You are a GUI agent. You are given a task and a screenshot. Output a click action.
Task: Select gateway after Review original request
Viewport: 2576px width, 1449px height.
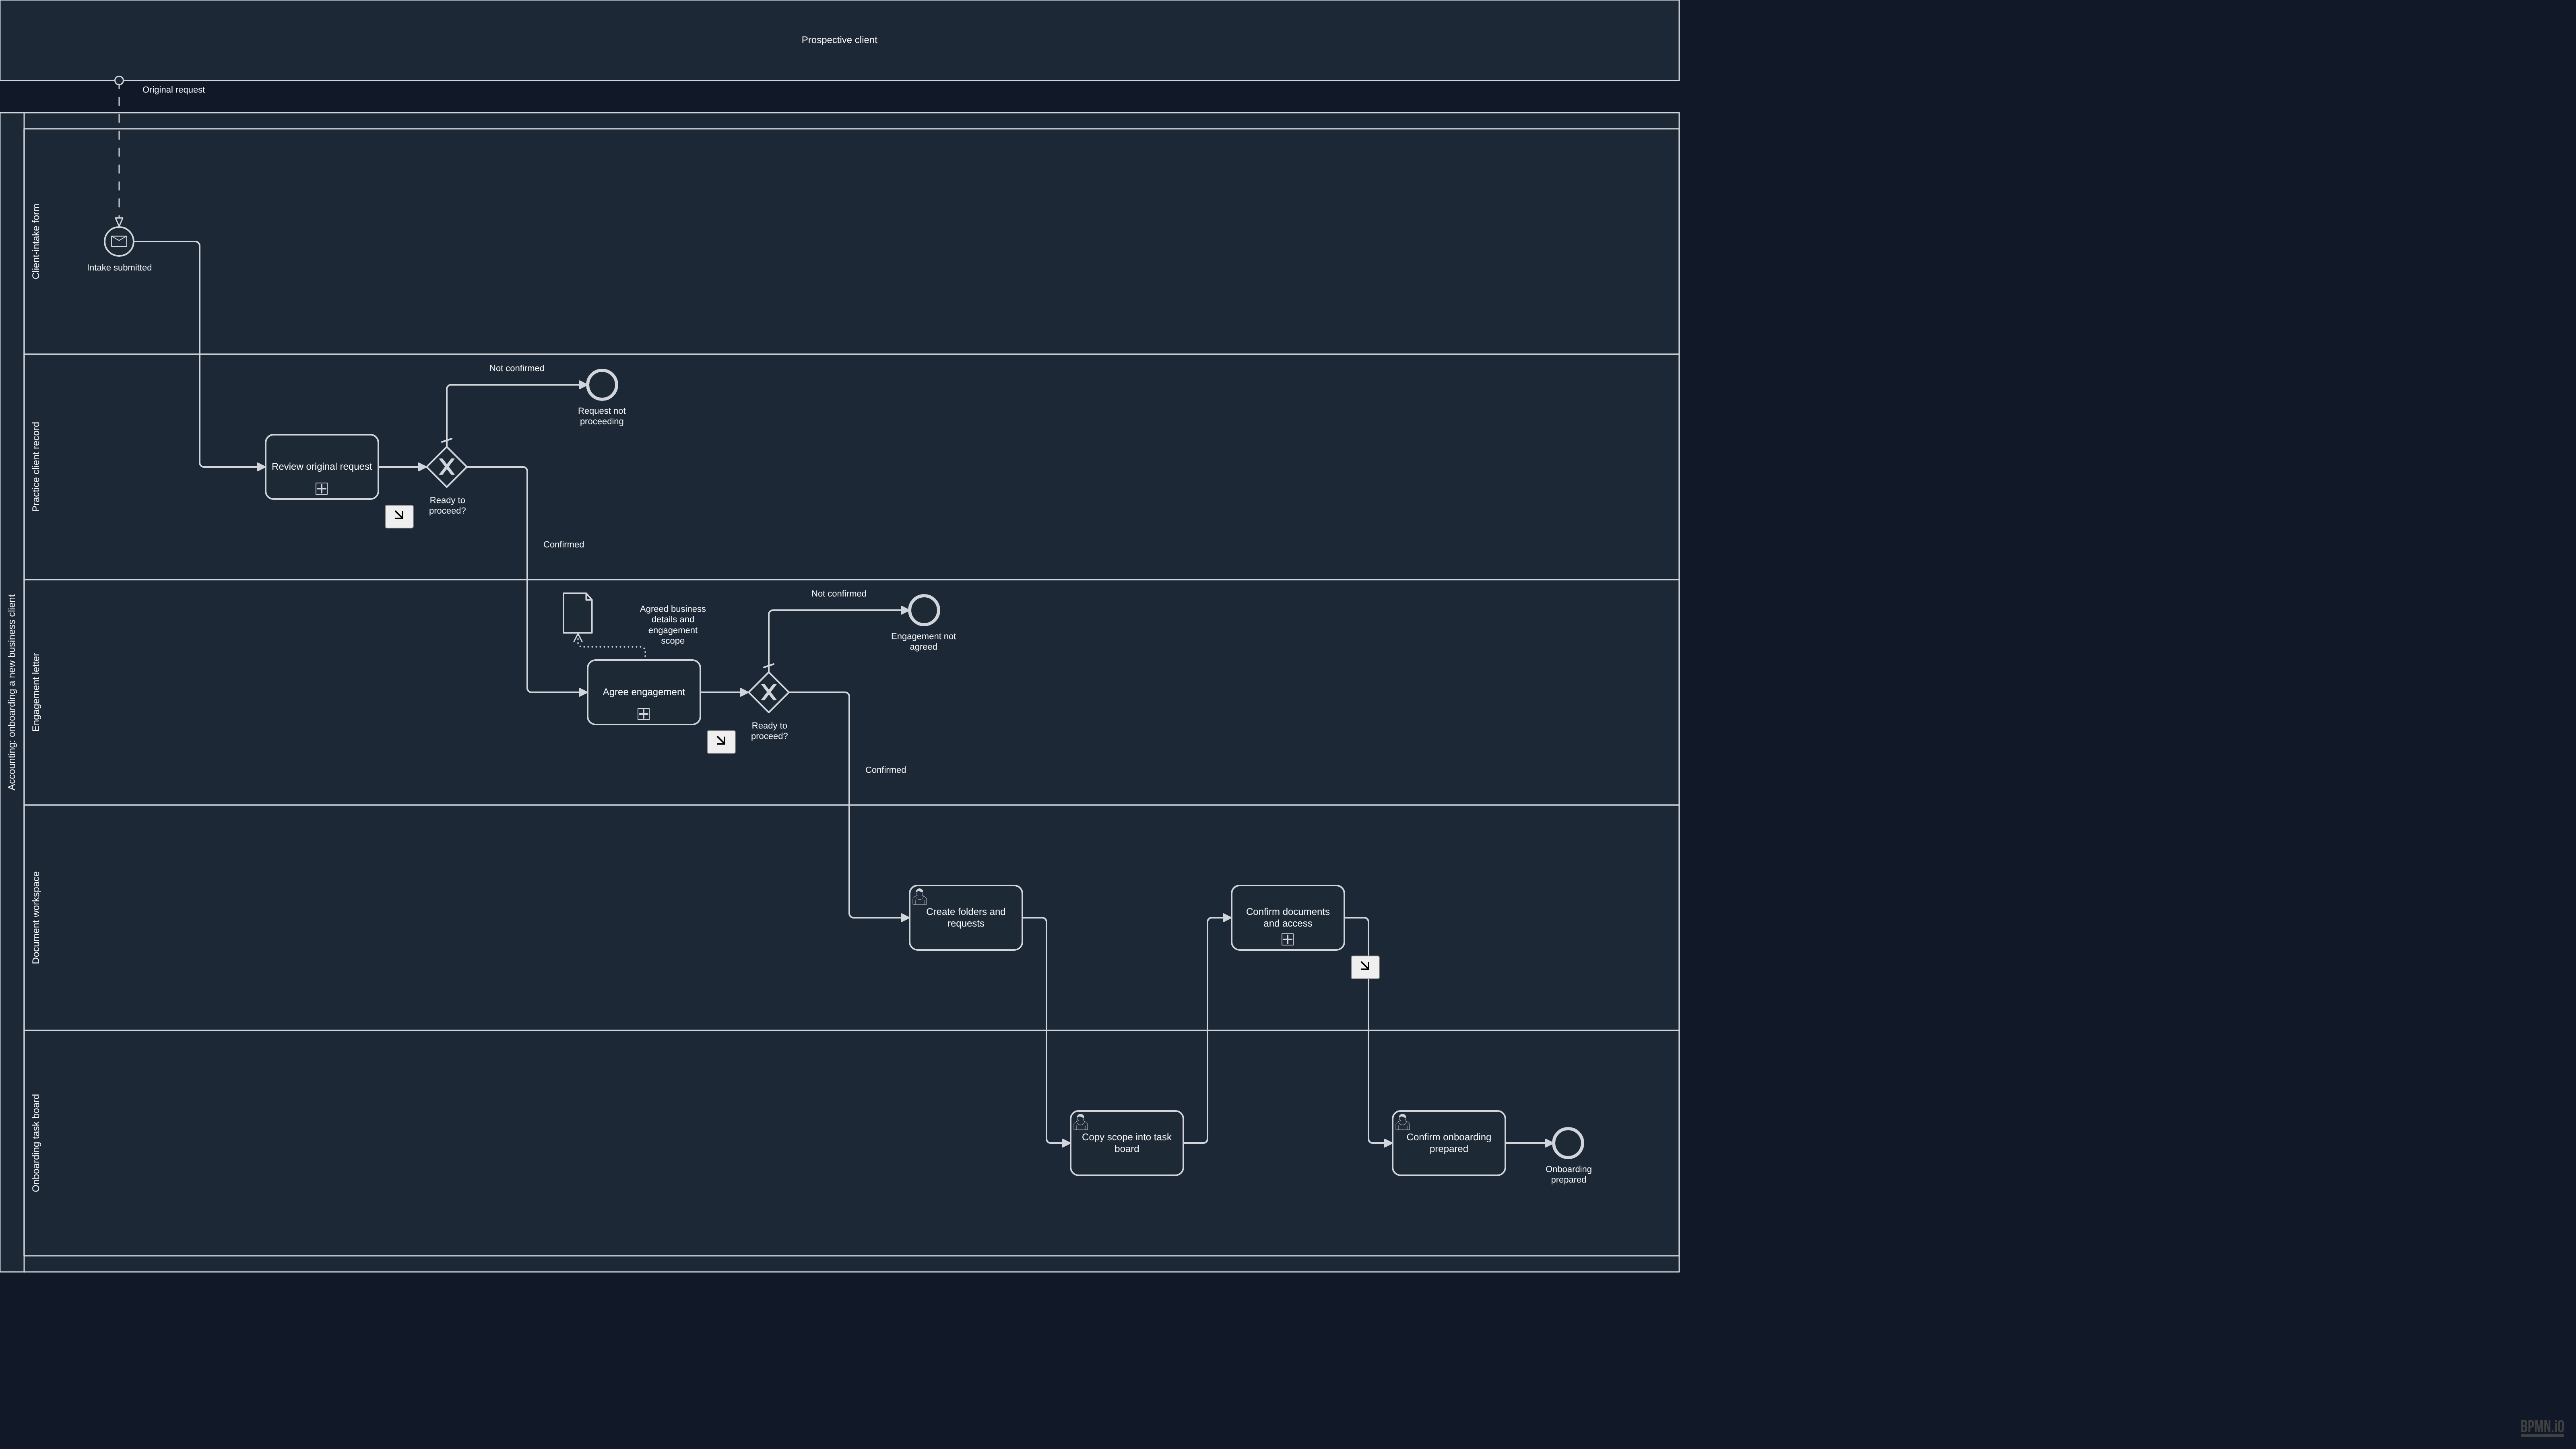(x=447, y=467)
